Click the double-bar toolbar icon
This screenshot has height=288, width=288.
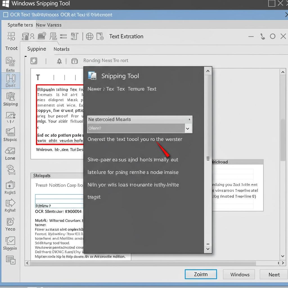coord(63,36)
